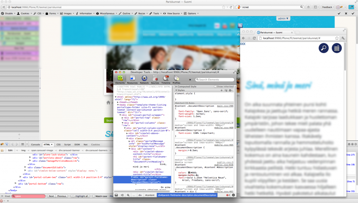The width and height of the screenshot is (358, 203).
Task: Open the Disable menu in toolbar
Action: click(8, 14)
